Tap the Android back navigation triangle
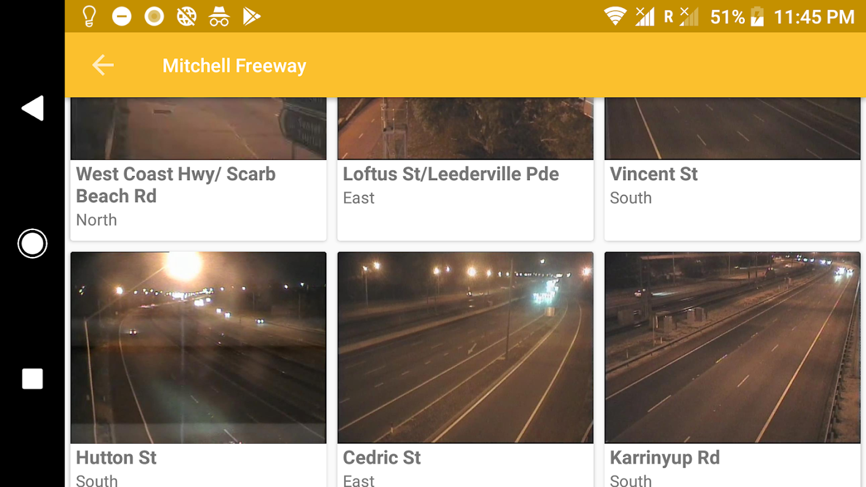The image size is (866, 487). pyautogui.click(x=32, y=108)
